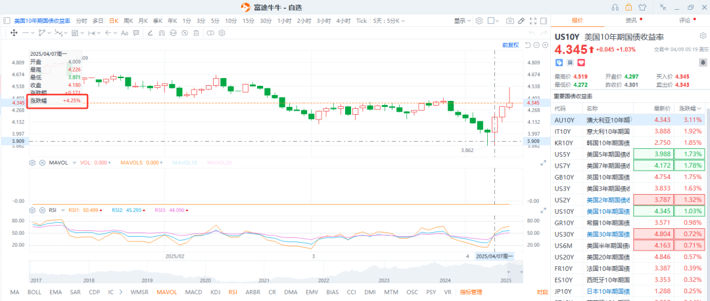Toggle the left sidebar panel icon
Viewport: 710px width, 301px height.
point(7,21)
